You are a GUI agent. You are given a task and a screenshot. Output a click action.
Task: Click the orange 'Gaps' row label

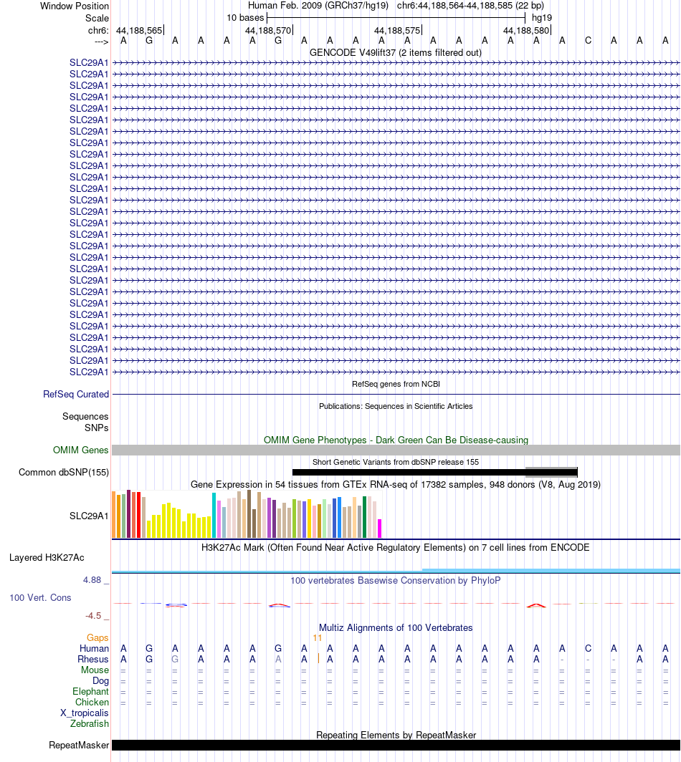tap(97, 637)
